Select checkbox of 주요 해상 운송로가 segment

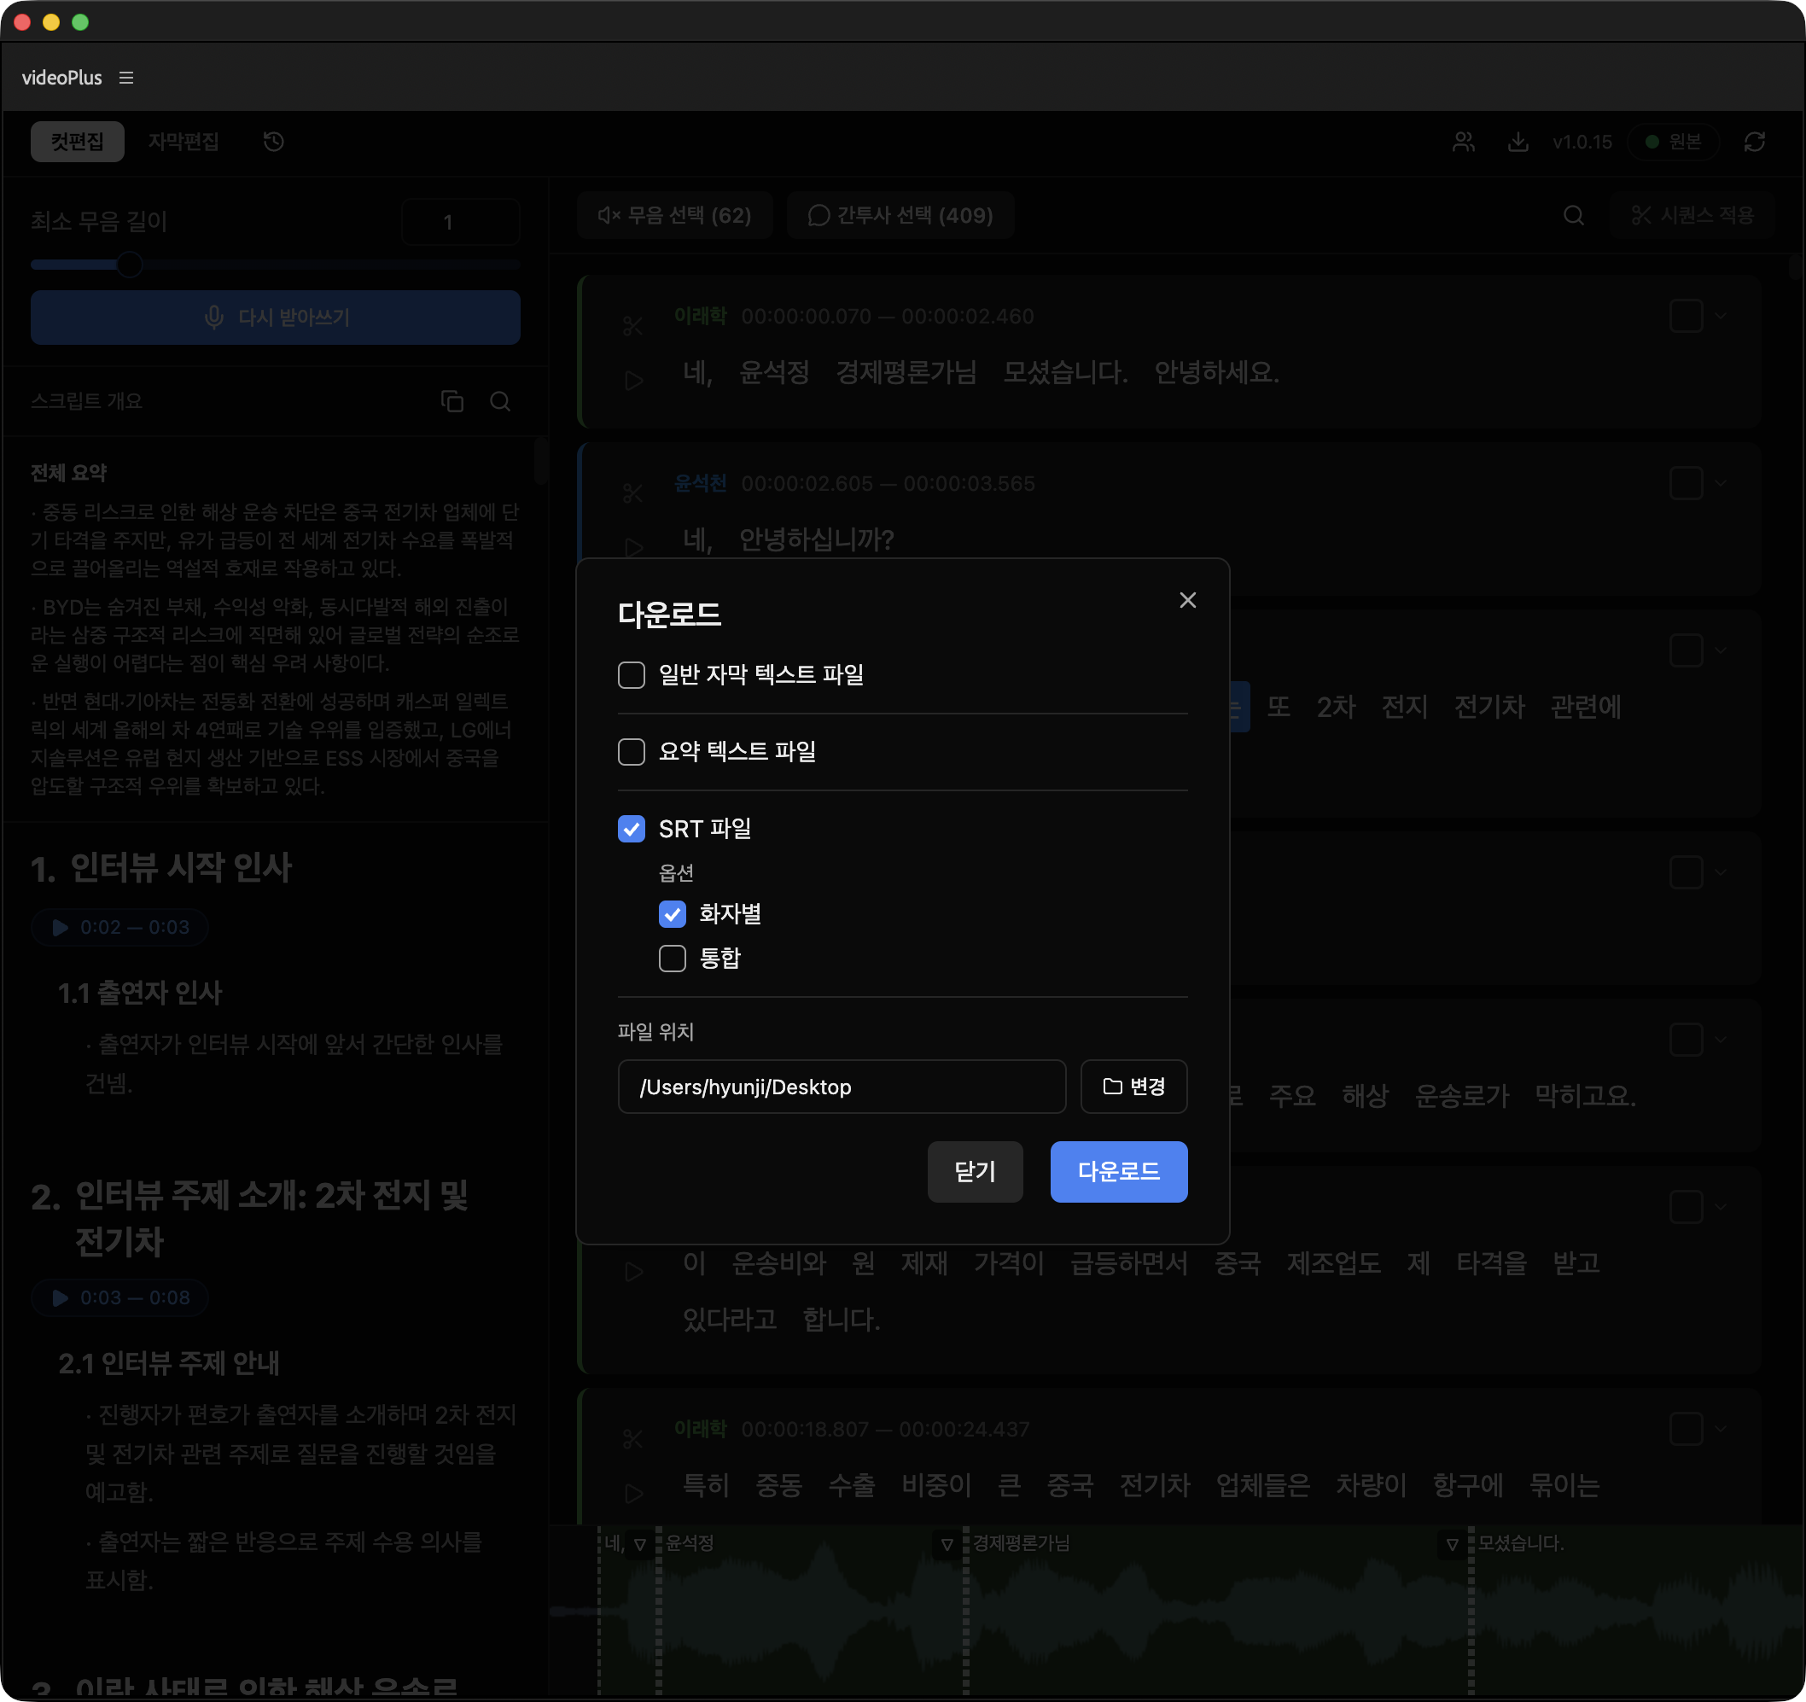tap(1687, 1040)
